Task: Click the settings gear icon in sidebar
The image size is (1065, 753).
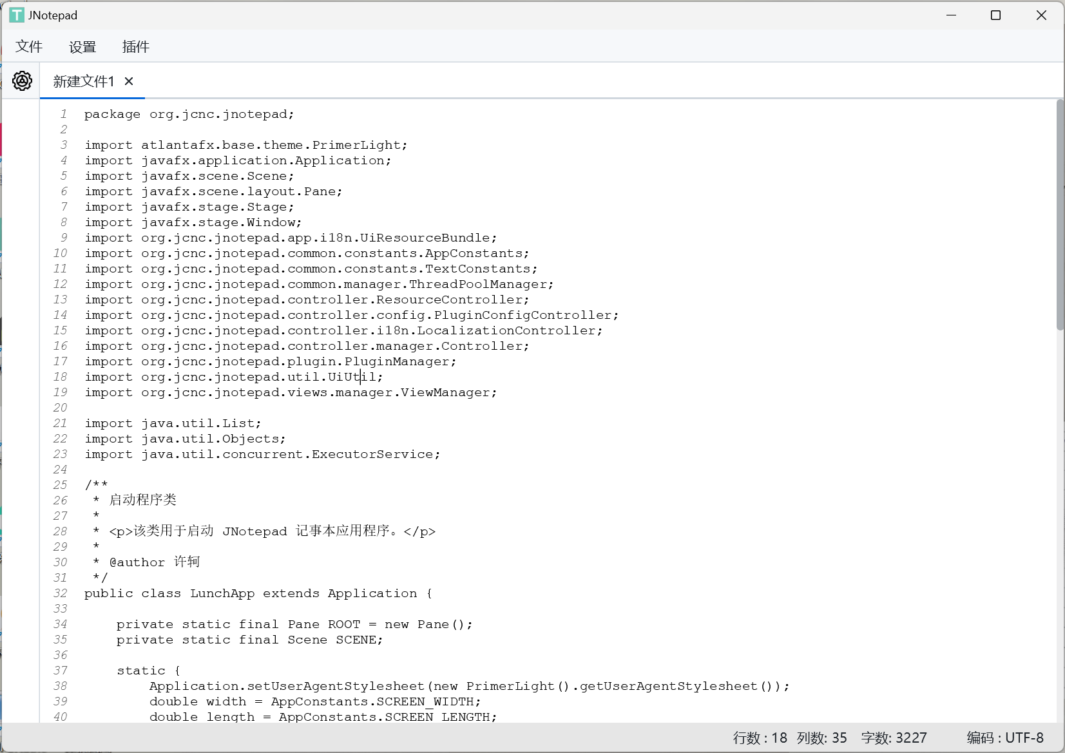Action: coord(22,81)
